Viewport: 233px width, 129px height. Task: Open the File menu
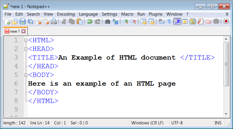click(8, 14)
